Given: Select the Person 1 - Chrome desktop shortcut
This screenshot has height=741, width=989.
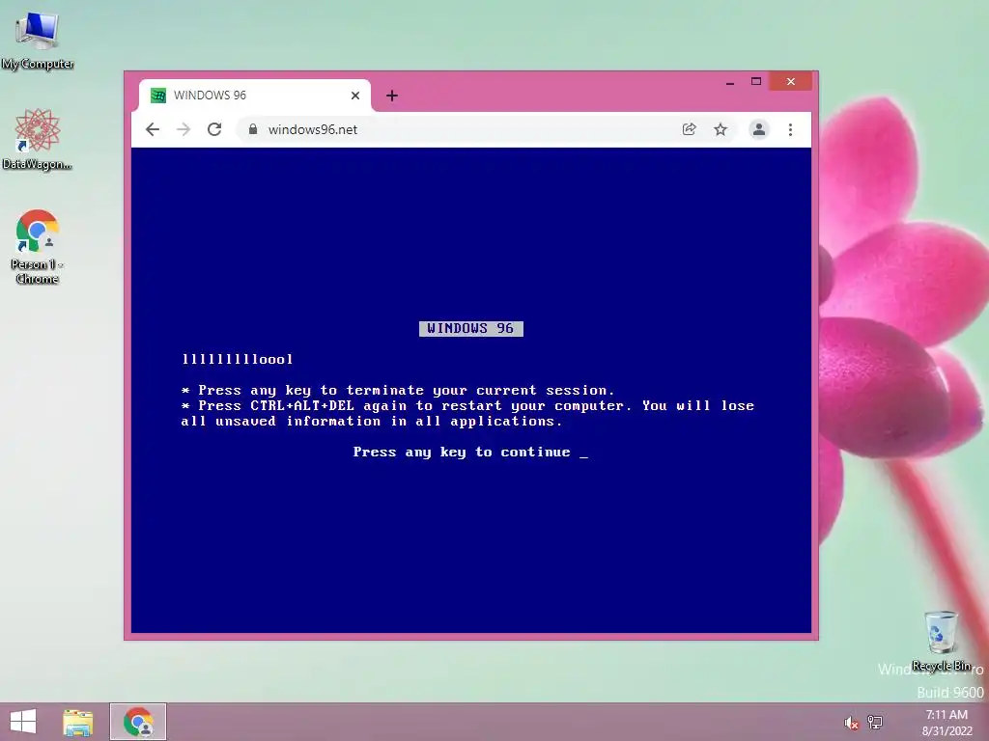Looking at the screenshot, I should pyautogui.click(x=38, y=247).
